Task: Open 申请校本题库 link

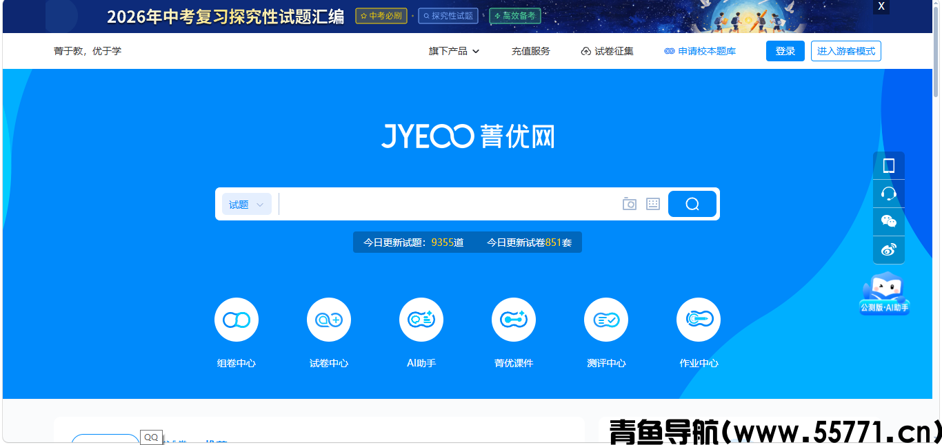Action: pyautogui.click(x=700, y=51)
